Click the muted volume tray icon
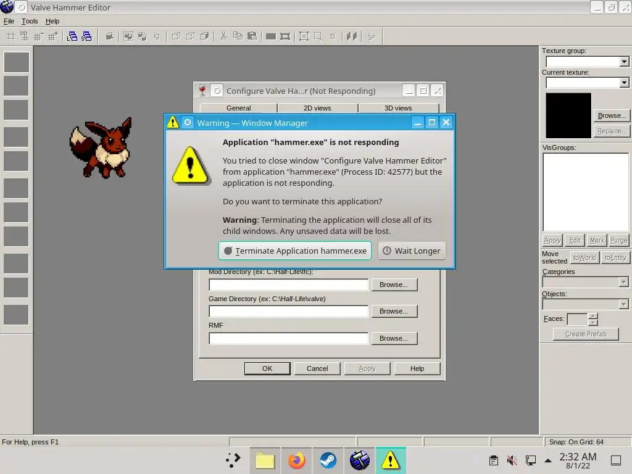The width and height of the screenshot is (632, 474). coord(512,460)
